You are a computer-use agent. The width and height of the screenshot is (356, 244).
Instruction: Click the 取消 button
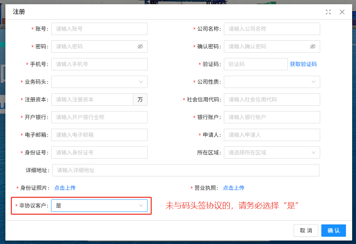click(306, 231)
